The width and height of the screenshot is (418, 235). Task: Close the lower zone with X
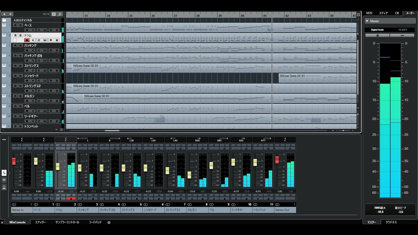click(2, 222)
